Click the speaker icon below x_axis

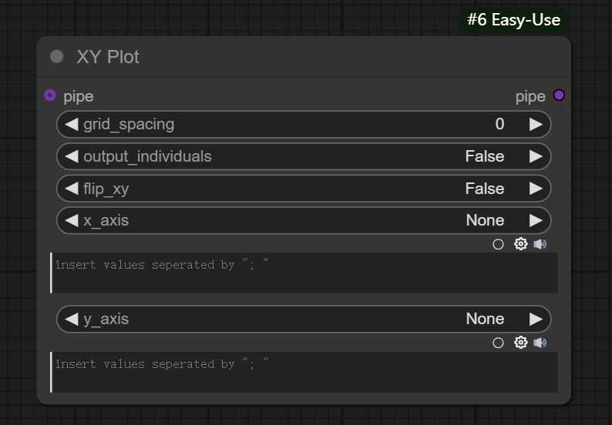coord(540,244)
